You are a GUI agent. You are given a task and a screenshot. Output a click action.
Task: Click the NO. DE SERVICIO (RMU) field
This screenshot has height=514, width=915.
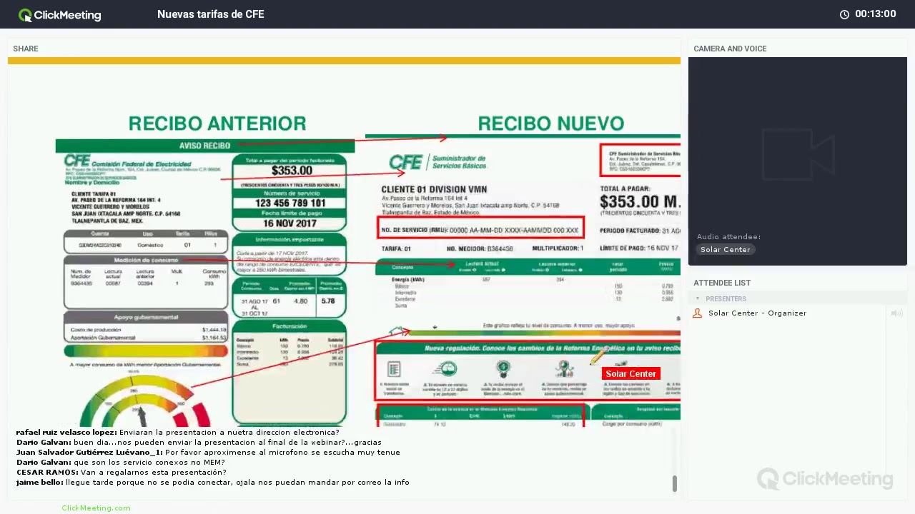(480, 229)
